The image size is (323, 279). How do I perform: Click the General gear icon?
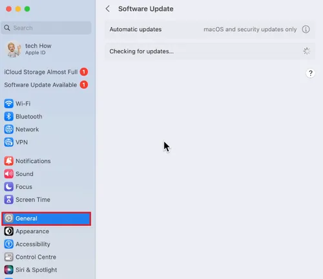coord(8,218)
